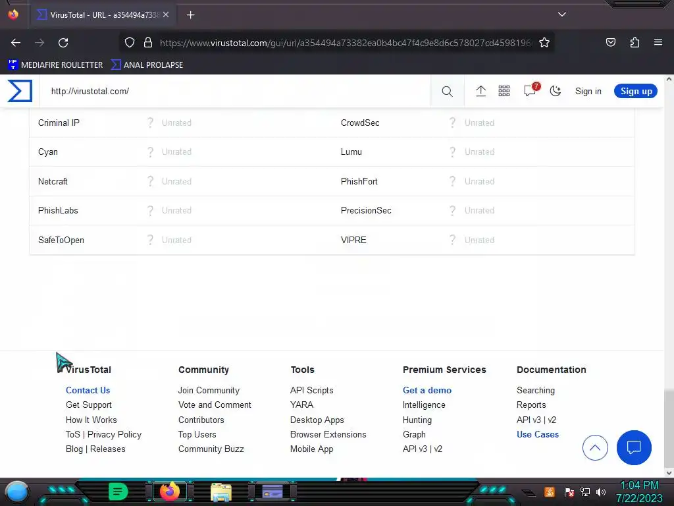Open How It Works link
Screen dimensions: 674x506
(x=91, y=420)
